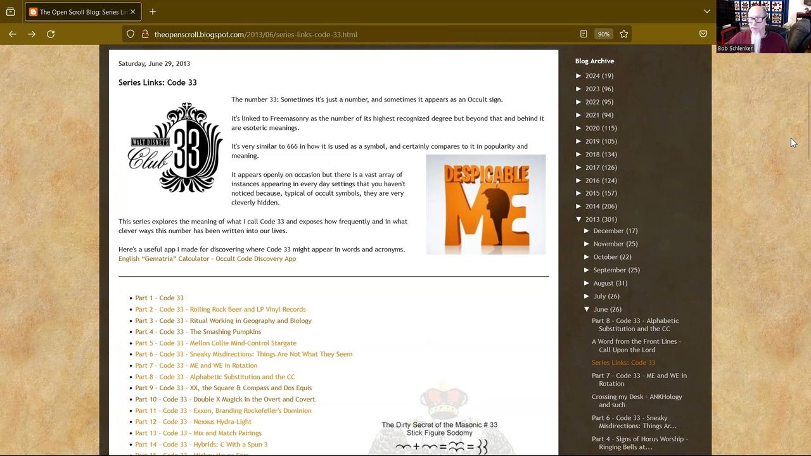Collapse the 2013 archive year
Screen dimensions: 811x456
click(579, 219)
